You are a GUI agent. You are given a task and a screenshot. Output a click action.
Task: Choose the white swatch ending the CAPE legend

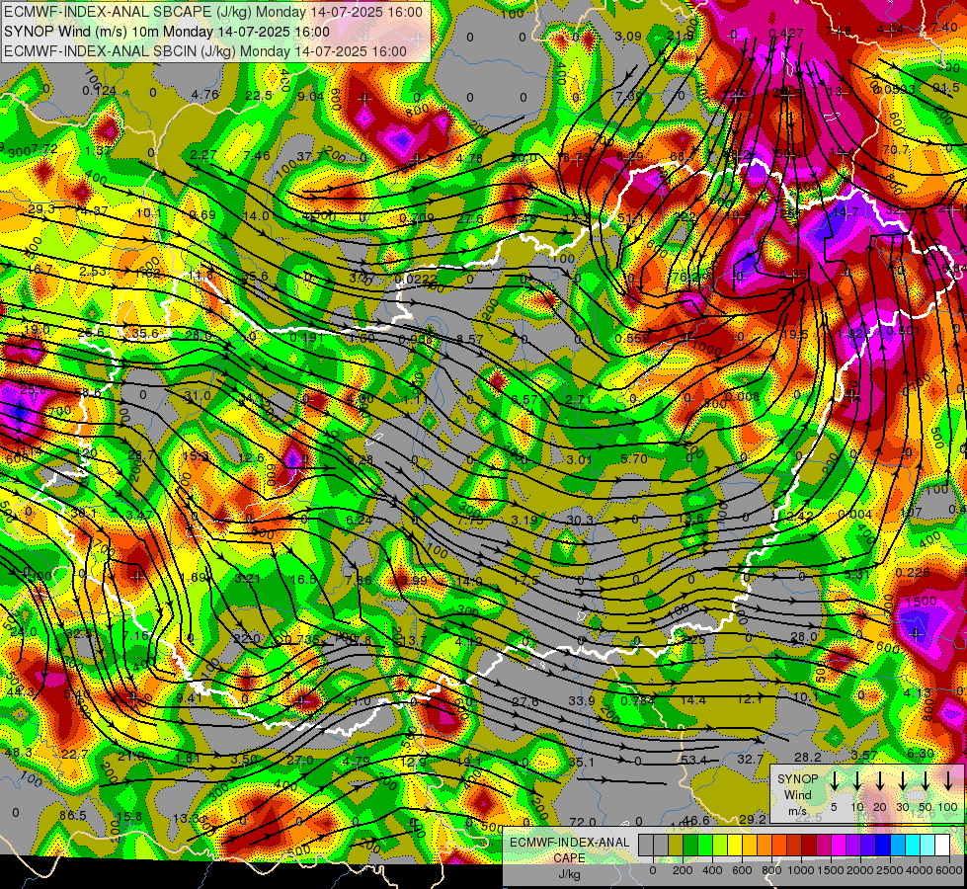[x=942, y=845]
